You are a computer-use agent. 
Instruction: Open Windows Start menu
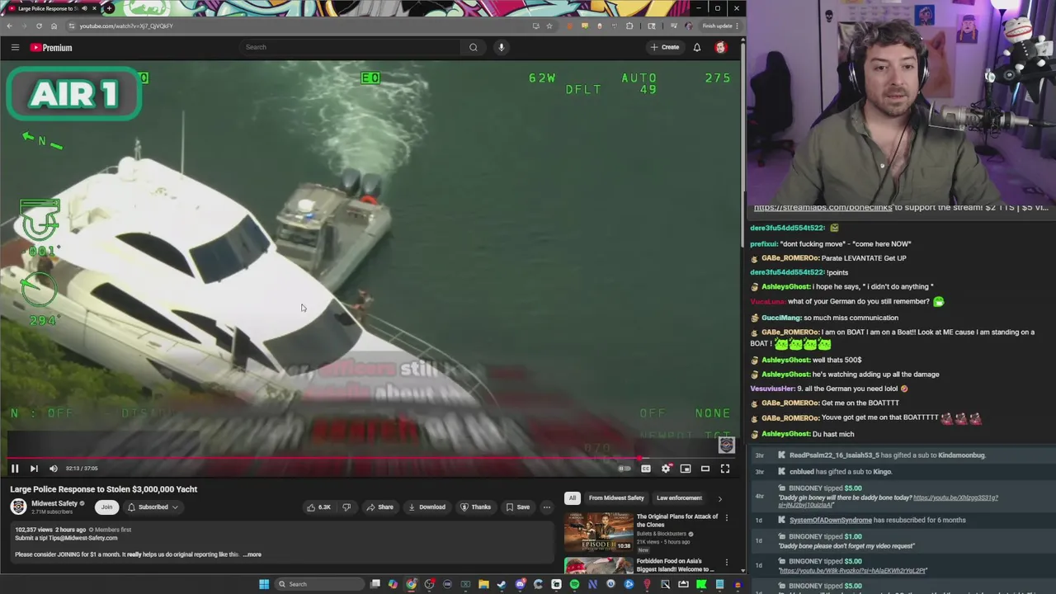coord(264,584)
